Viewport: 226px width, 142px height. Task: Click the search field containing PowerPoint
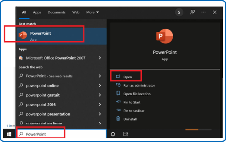[x=61, y=134]
